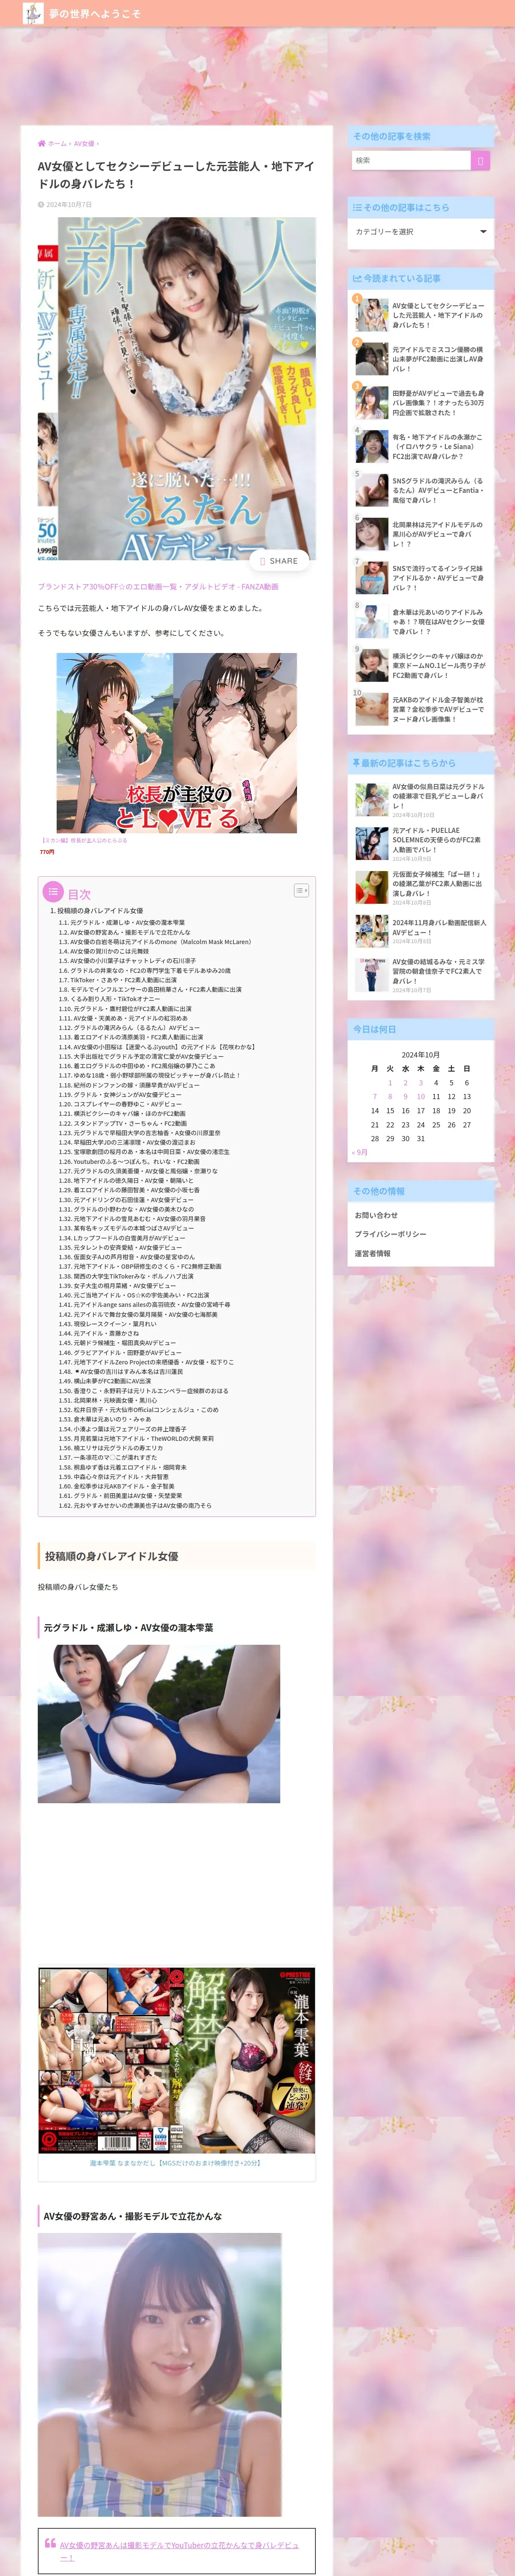This screenshot has width=515, height=2576.
Task: Focus the 検索 search input field
Action: (411, 160)
